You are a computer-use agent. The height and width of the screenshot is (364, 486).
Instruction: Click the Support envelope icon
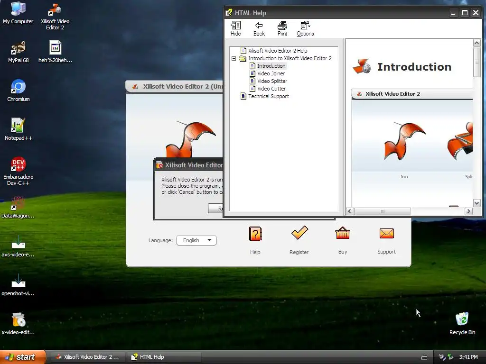coord(386,233)
